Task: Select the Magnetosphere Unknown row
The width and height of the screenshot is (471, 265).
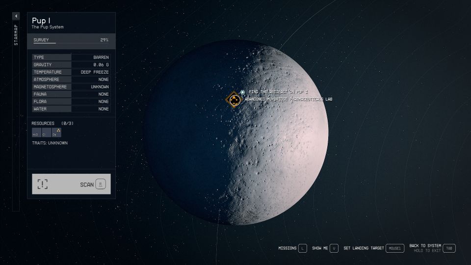Action: [71, 87]
